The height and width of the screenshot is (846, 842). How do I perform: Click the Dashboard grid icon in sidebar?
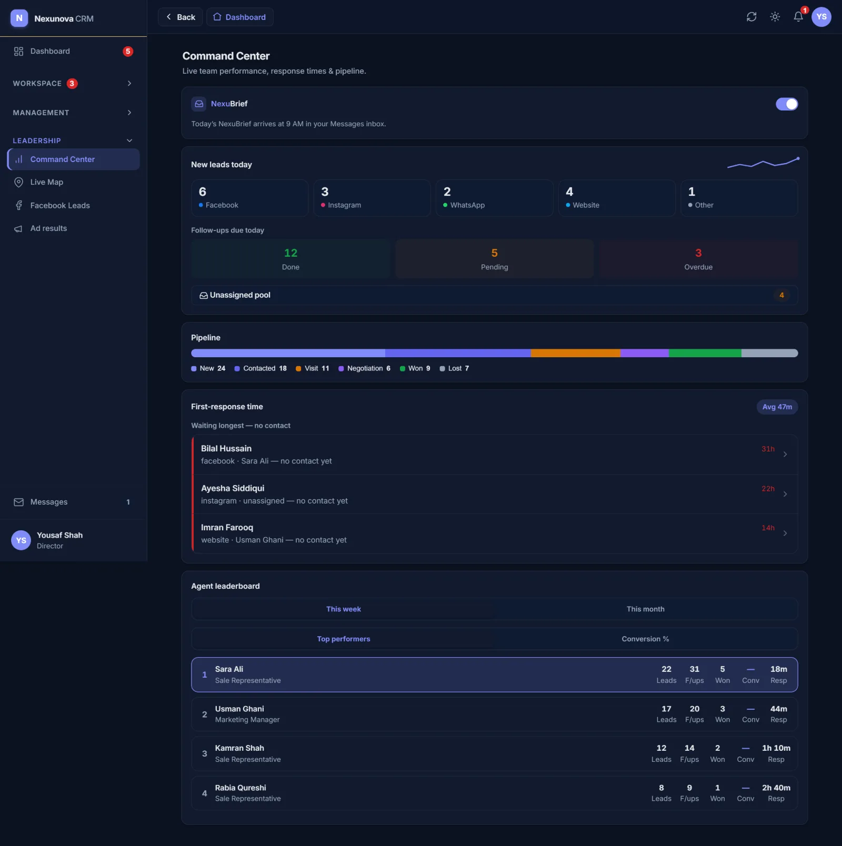pos(18,51)
